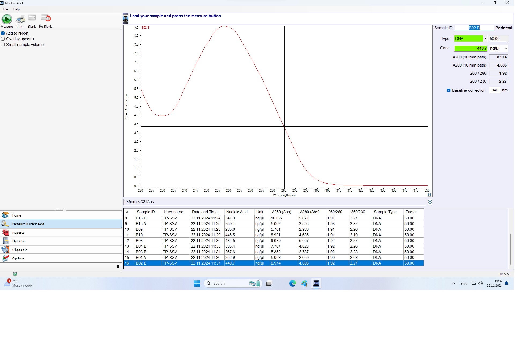Click the Sample ID input field
This screenshot has width=515, height=352.
[474, 28]
